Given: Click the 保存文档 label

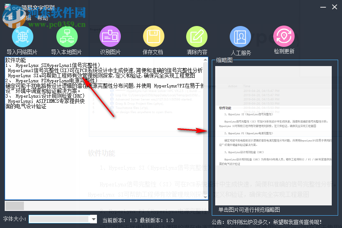Looking at the screenshot, I should [x=153, y=52].
